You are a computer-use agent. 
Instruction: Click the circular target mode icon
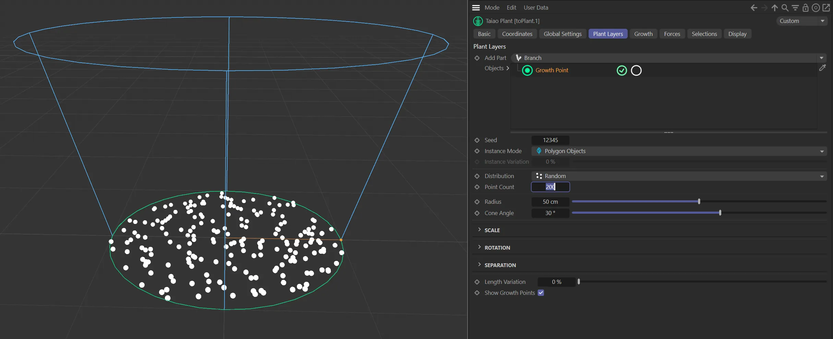[816, 8]
